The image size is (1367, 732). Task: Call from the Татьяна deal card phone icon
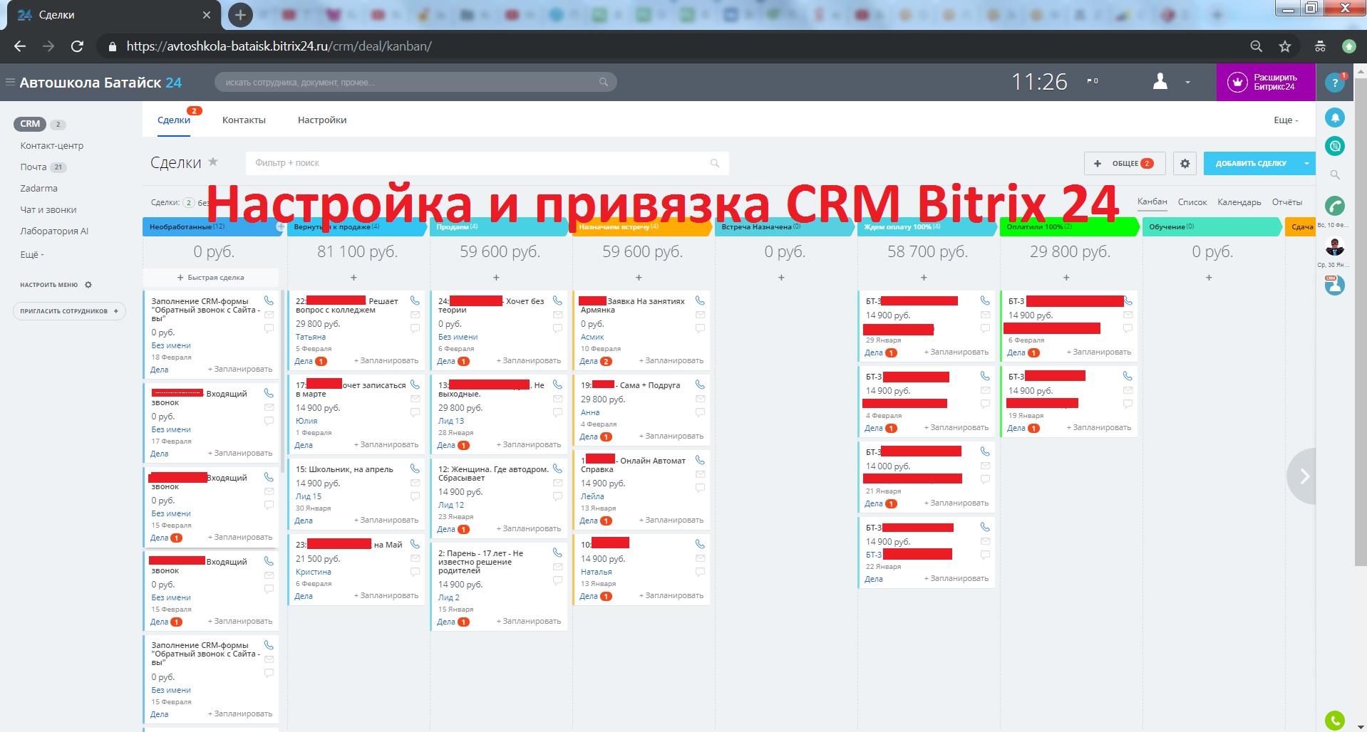point(415,300)
